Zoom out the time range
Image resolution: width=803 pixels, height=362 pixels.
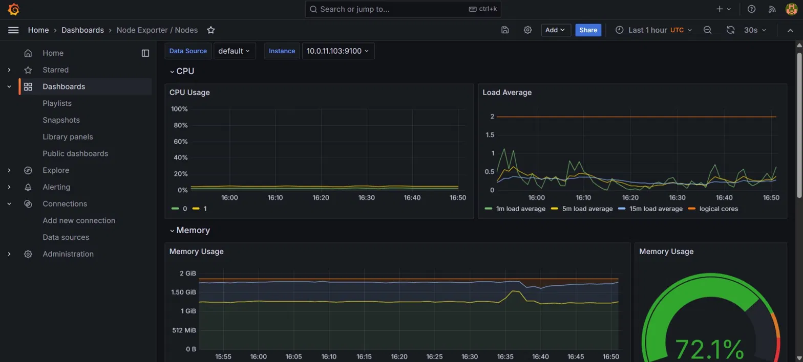click(x=707, y=30)
